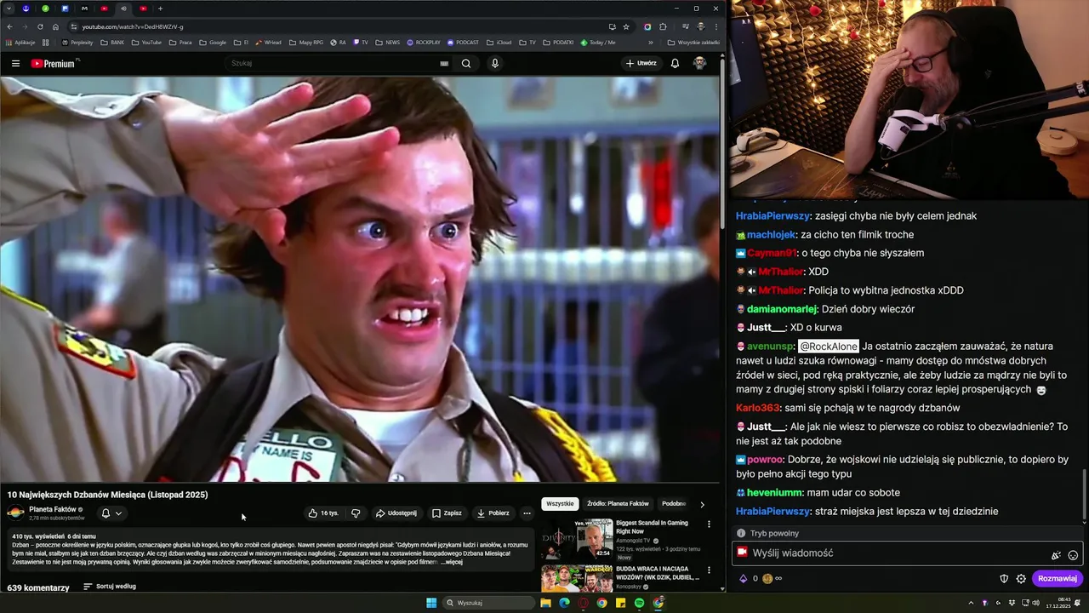The width and height of the screenshot is (1089, 613).
Task: Start voice search with microphone icon
Action: pyautogui.click(x=494, y=63)
